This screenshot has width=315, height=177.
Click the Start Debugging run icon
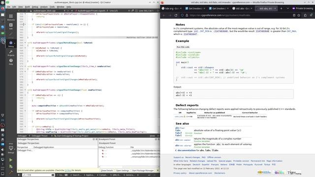[x=11, y=166]
